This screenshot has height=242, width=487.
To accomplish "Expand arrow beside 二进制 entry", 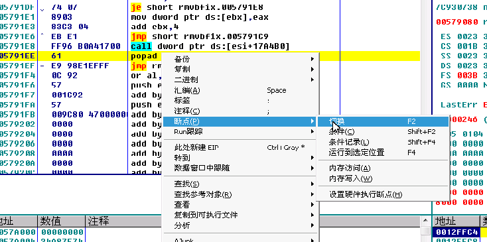I will tap(312, 80).
